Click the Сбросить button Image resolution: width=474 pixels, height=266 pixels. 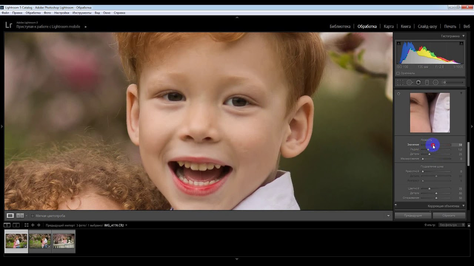point(448,215)
